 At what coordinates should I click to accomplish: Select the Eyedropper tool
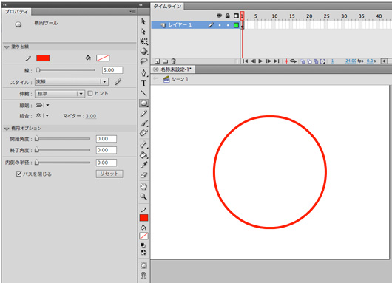(x=143, y=165)
